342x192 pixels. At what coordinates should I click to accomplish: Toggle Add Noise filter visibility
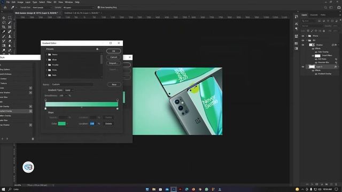[x=316, y=59]
